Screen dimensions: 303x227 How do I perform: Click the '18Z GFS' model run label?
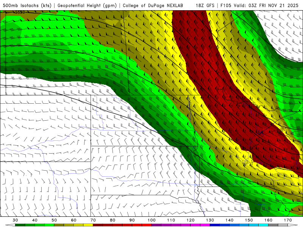click(205, 5)
